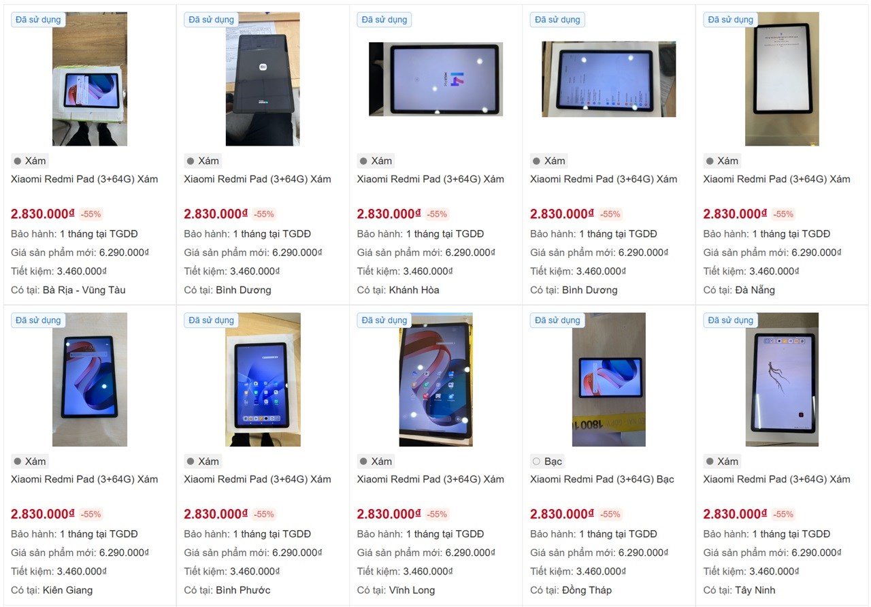View the Kiên Giang tablet photo
This screenshot has height=607, width=871.
[90, 380]
